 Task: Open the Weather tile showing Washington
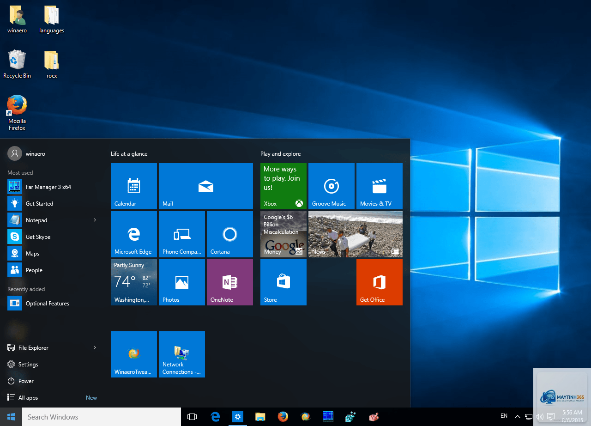134,282
